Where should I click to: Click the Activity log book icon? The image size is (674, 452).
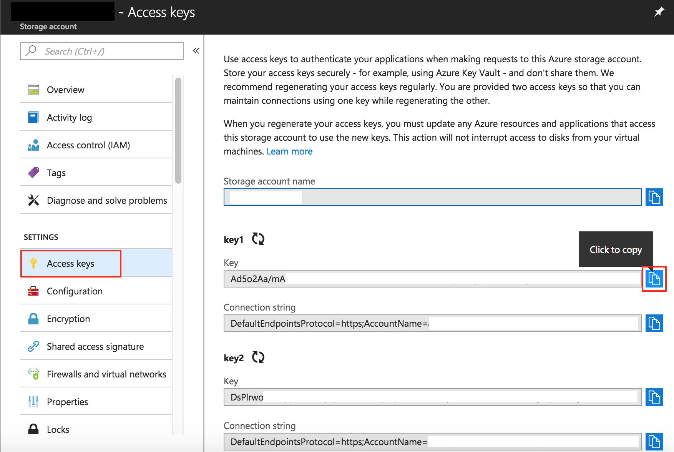click(x=33, y=117)
